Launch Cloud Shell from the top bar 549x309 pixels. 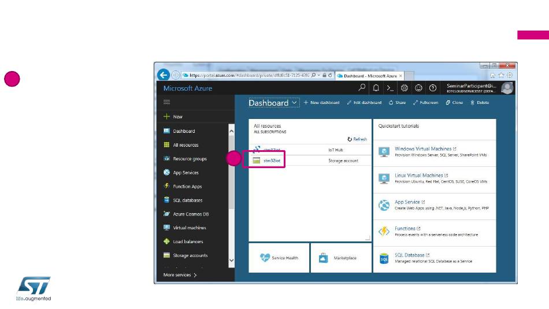[390, 88]
